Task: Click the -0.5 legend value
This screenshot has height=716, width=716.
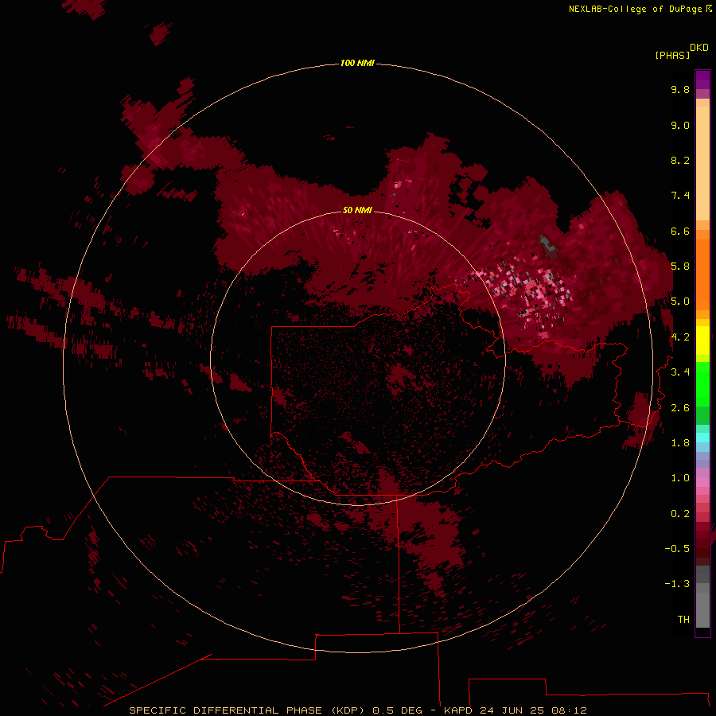Action: click(677, 549)
